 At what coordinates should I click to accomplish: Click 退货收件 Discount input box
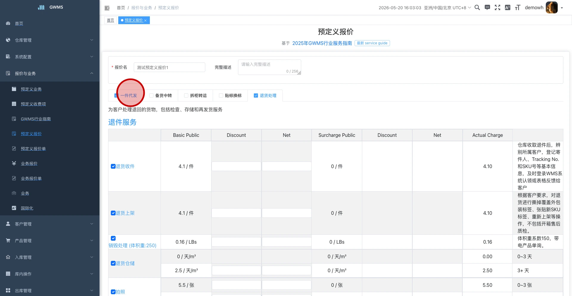click(236, 166)
